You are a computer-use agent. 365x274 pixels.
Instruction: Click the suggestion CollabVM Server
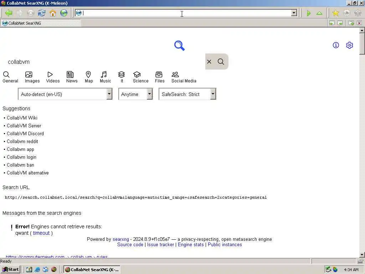24,126
